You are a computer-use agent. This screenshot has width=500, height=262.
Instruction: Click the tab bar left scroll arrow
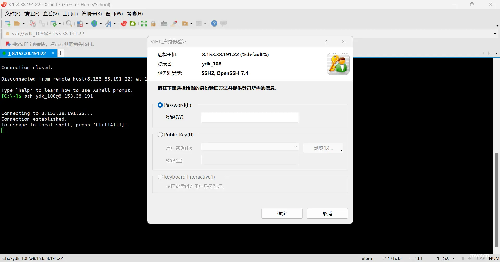coord(484,53)
